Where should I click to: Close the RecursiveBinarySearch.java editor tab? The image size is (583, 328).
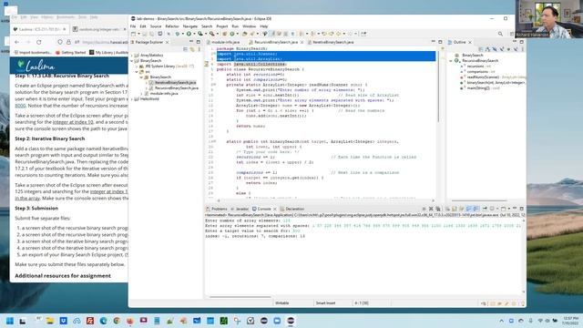coord(302,43)
